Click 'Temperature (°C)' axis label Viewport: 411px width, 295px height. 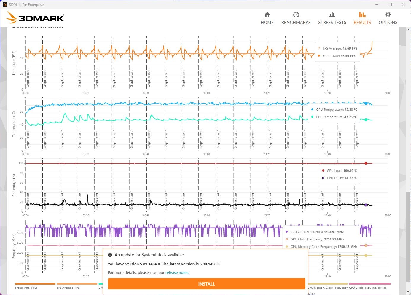point(14,124)
